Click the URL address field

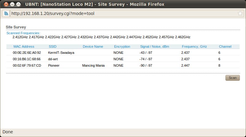click(x=123, y=13)
